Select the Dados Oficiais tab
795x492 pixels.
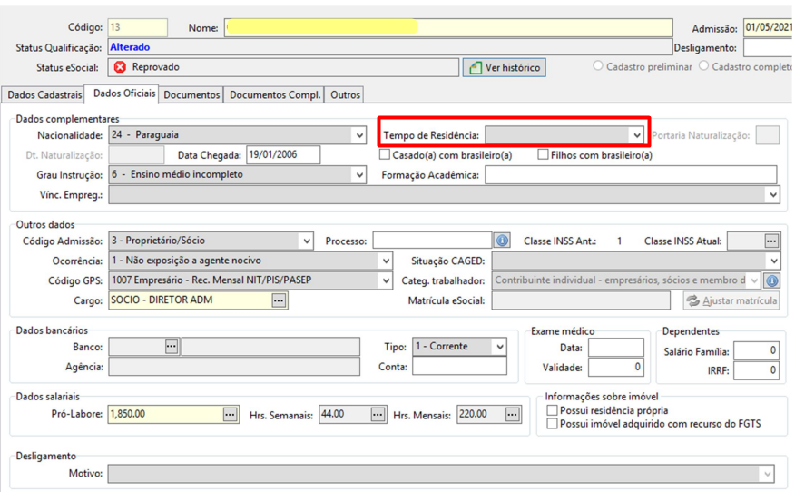[x=124, y=93]
